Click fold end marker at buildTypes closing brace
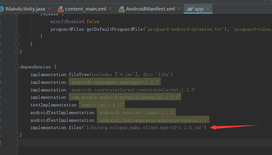 pyautogui.click(x=17, y=44)
